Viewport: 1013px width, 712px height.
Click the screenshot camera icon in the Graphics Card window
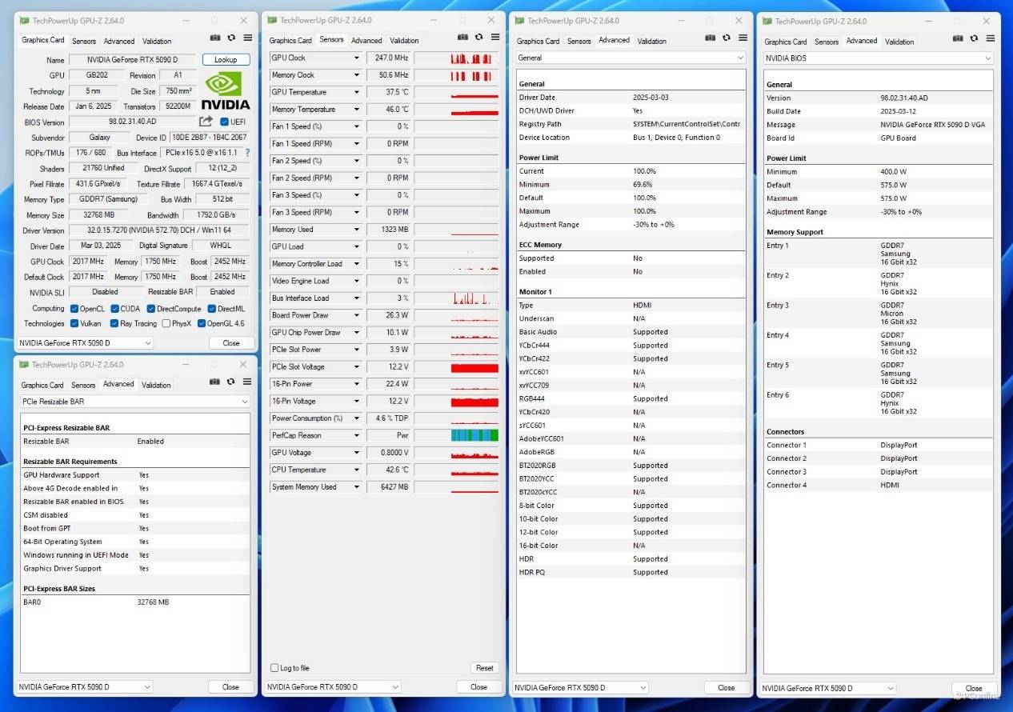214,38
